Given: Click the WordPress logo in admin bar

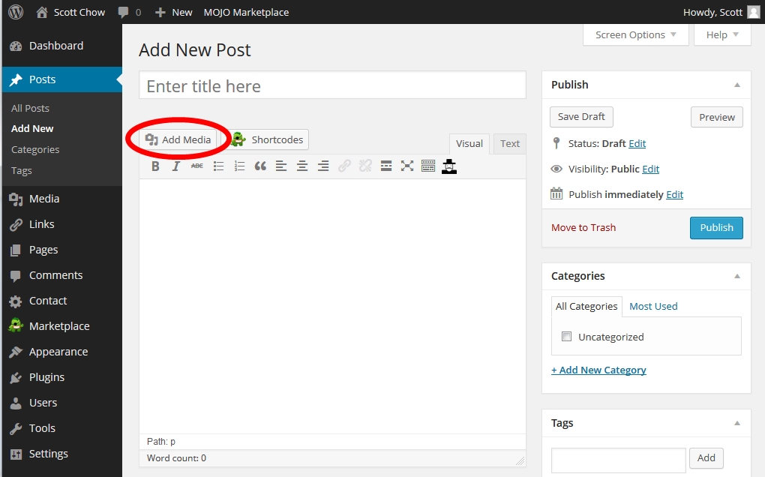Looking at the screenshot, I should click(x=16, y=12).
